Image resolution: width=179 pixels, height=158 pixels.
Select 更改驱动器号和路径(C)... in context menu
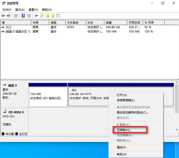click(x=136, y=113)
